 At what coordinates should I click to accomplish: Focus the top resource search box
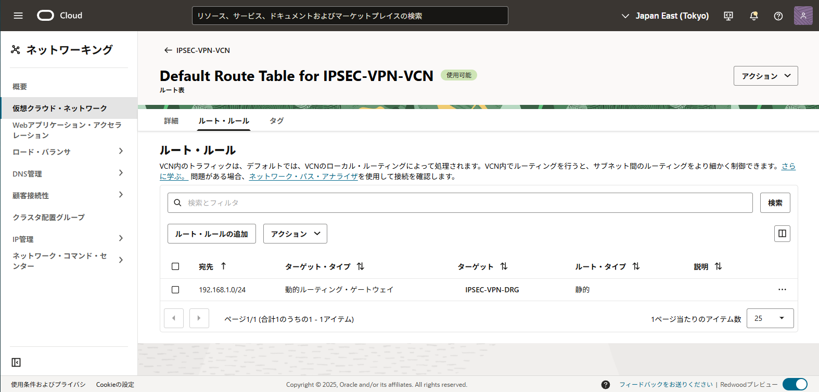coord(350,16)
